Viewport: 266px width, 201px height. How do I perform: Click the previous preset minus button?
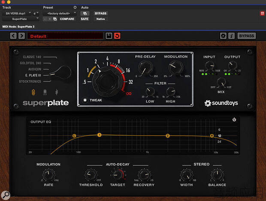point(45,19)
